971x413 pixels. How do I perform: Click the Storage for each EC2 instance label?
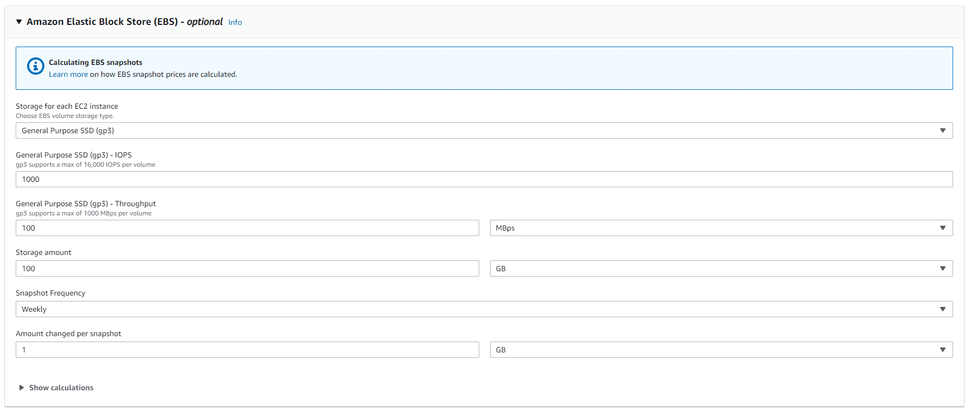pos(67,106)
